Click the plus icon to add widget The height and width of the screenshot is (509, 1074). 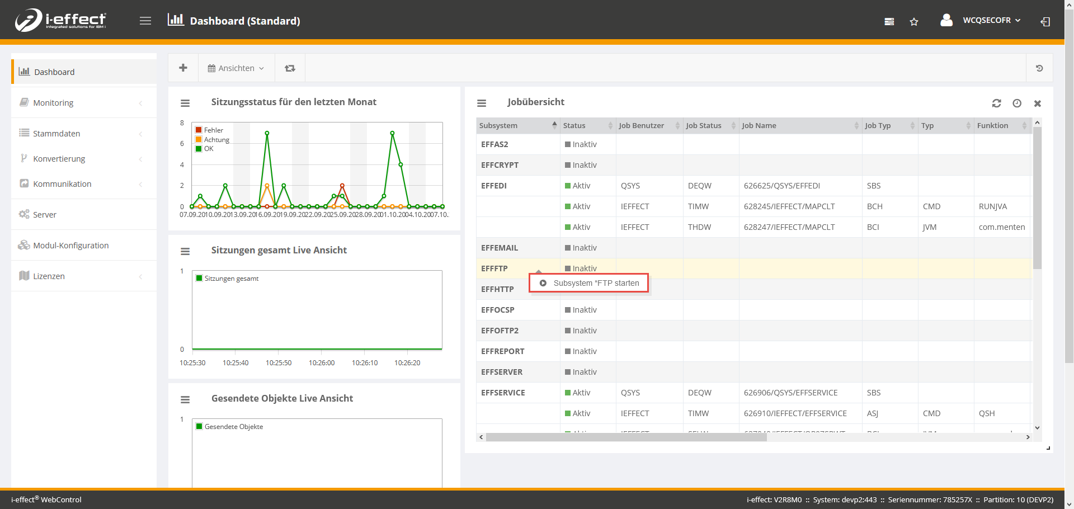[x=183, y=68]
